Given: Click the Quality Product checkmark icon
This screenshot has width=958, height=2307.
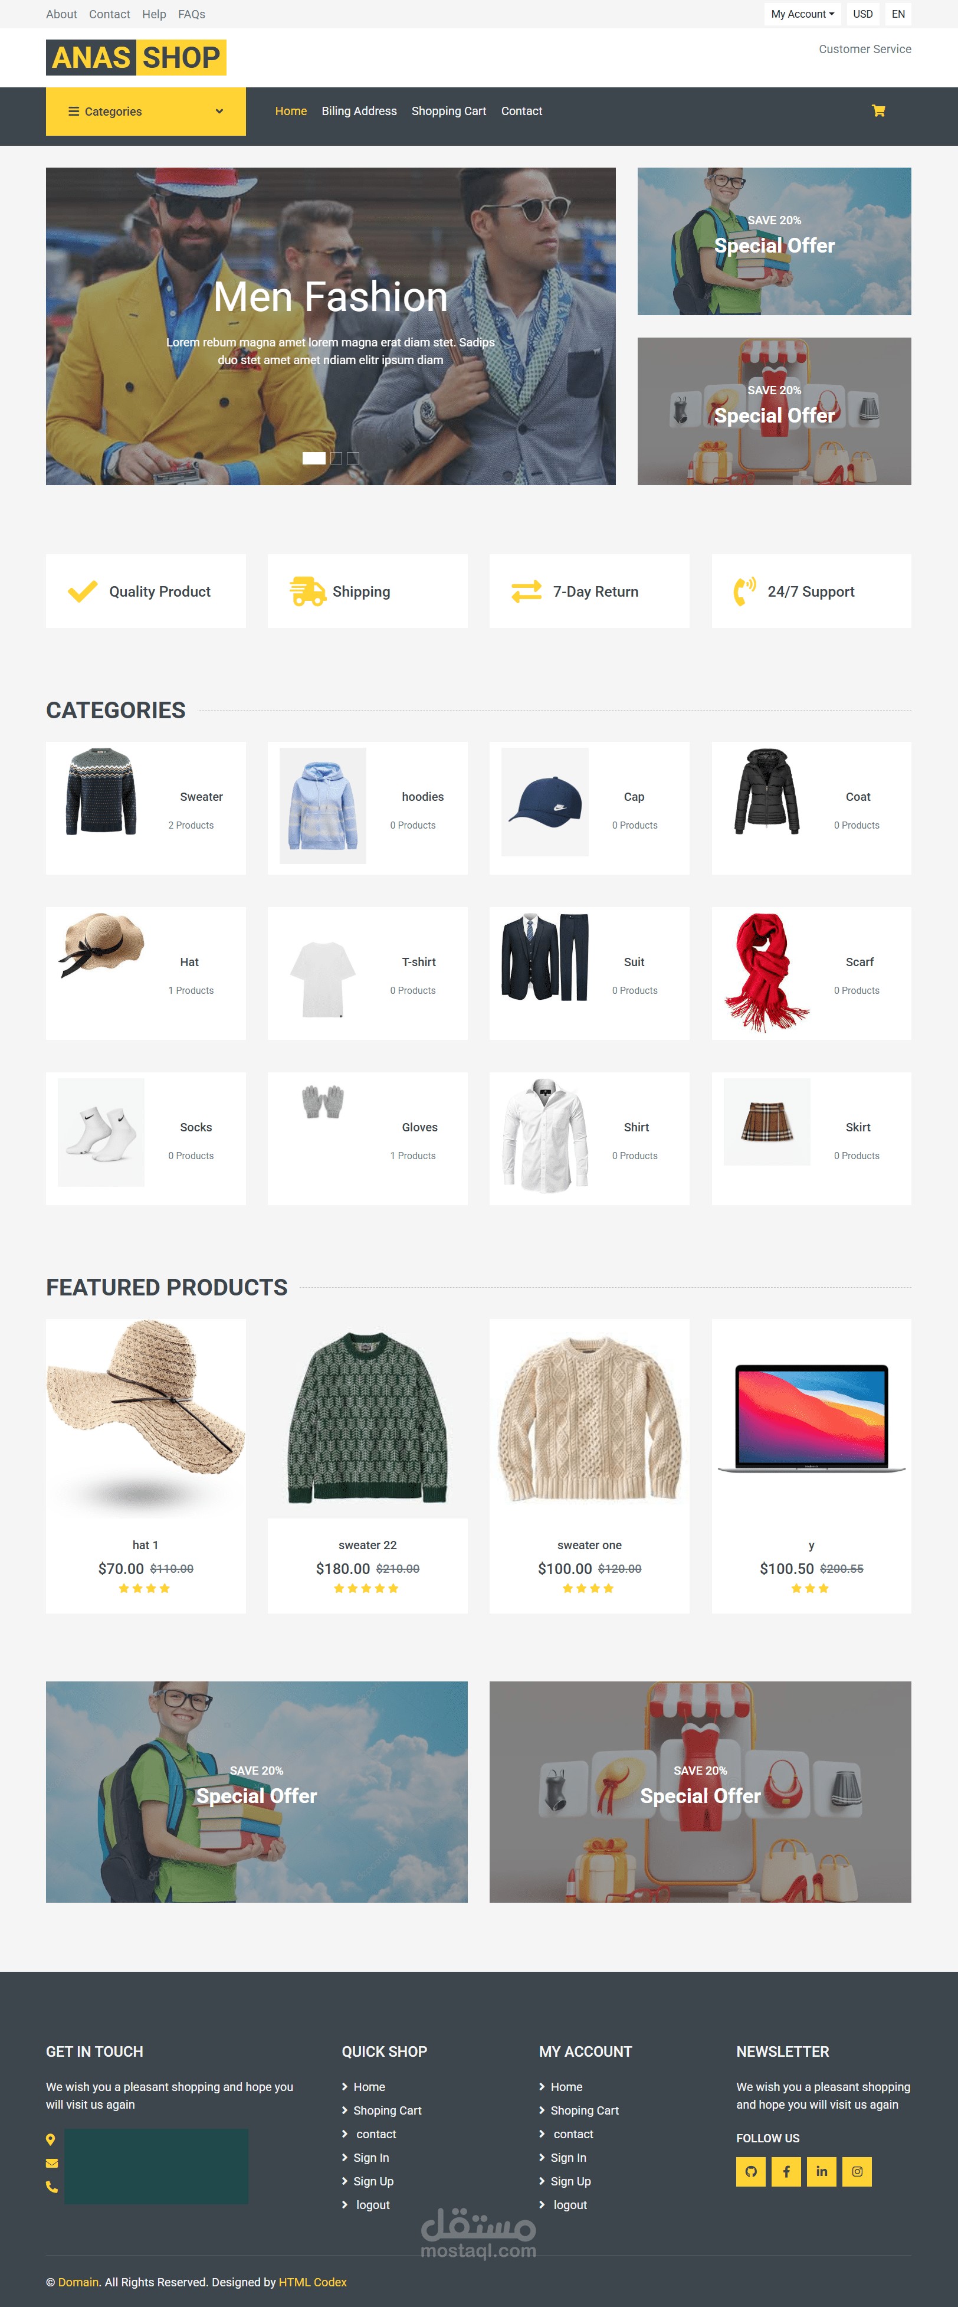Looking at the screenshot, I should coord(83,591).
